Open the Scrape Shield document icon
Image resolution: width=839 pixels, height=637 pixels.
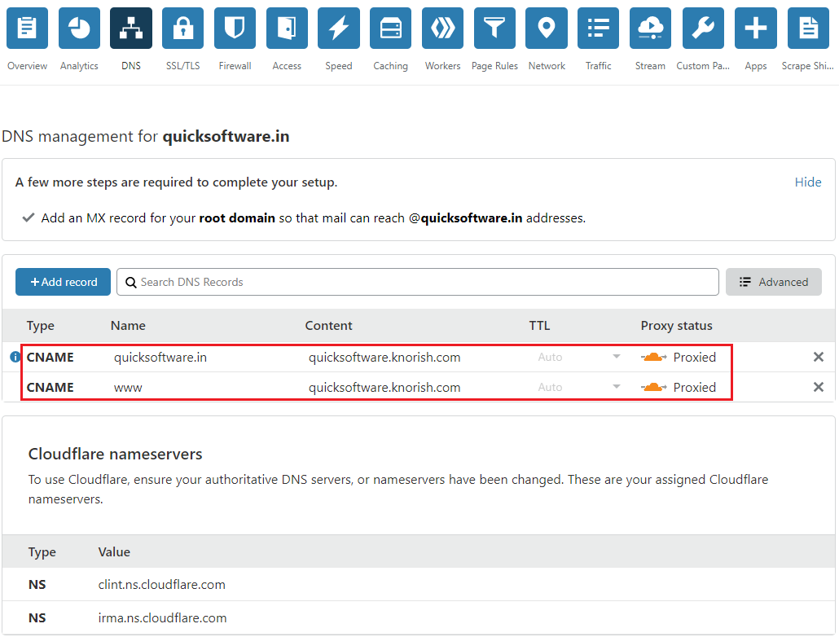coord(808,28)
